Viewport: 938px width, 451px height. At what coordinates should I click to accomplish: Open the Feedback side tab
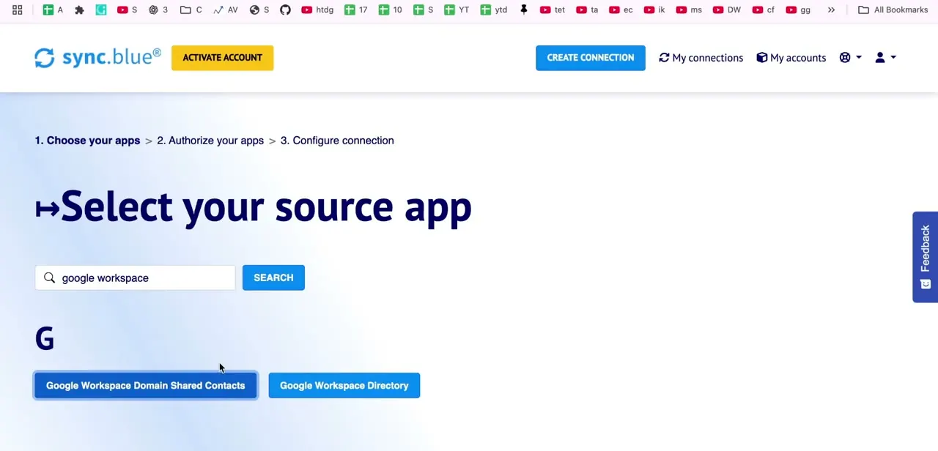[x=925, y=257]
